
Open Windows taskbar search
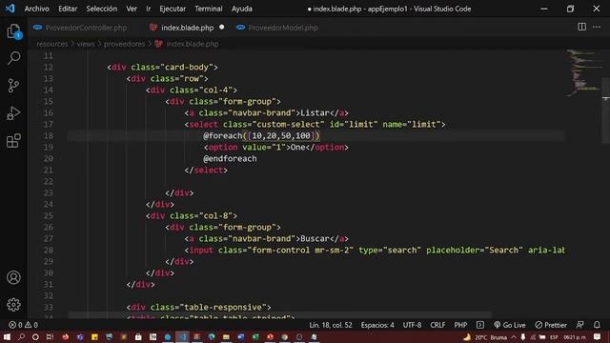pyautogui.click(x=21, y=336)
